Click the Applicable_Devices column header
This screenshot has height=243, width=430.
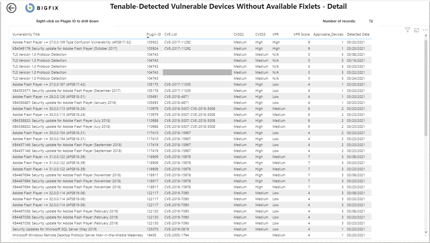(x=328, y=34)
